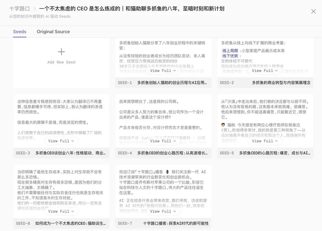Expand View Full on SEED-7 card
Screen dimensions: 322x231
(x=163, y=212)
